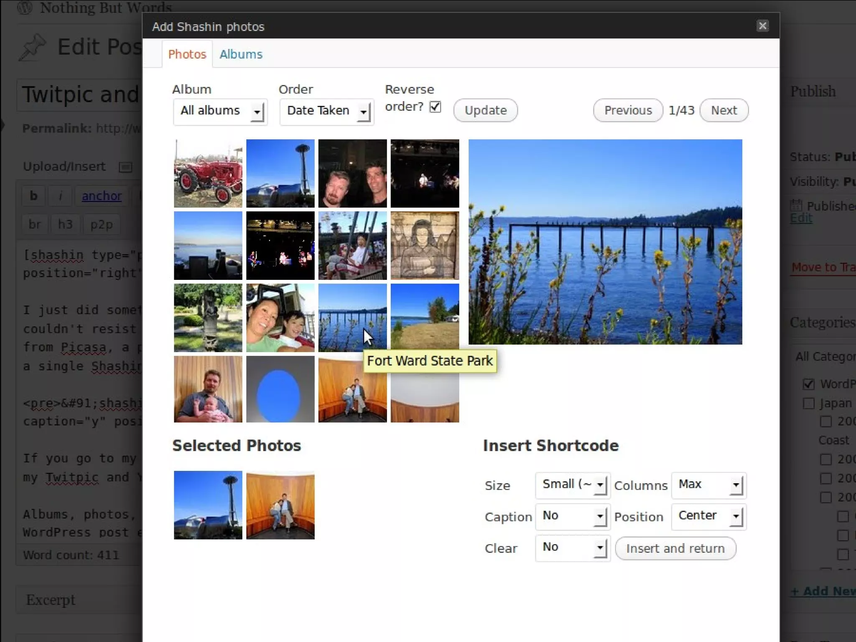Click the red tractor photo thumbnail
856x642 pixels.
pos(208,173)
